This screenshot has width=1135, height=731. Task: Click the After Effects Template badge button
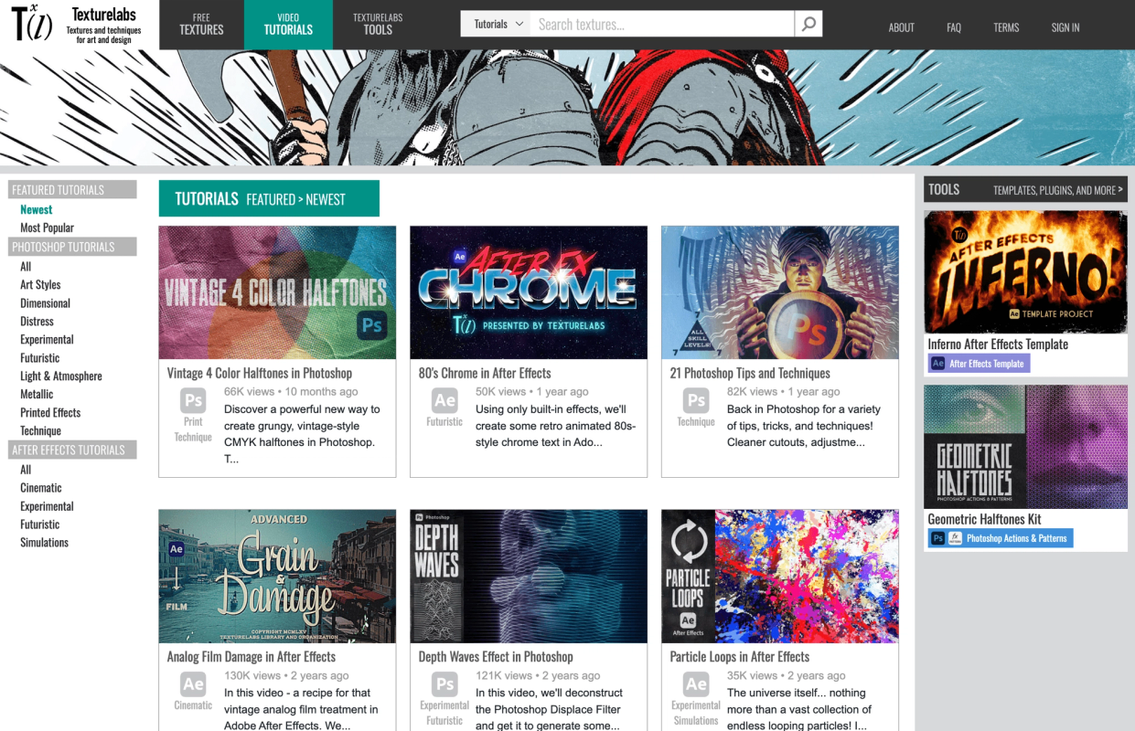coord(979,364)
